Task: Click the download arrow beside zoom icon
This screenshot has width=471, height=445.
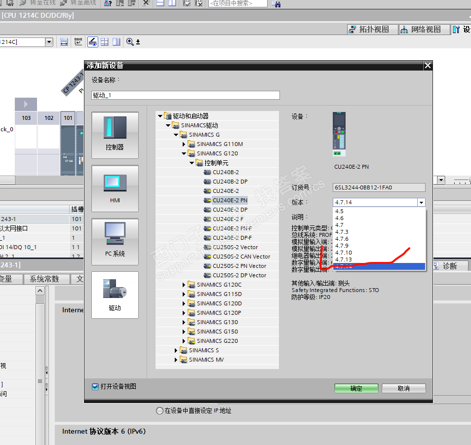Action: coord(138,42)
